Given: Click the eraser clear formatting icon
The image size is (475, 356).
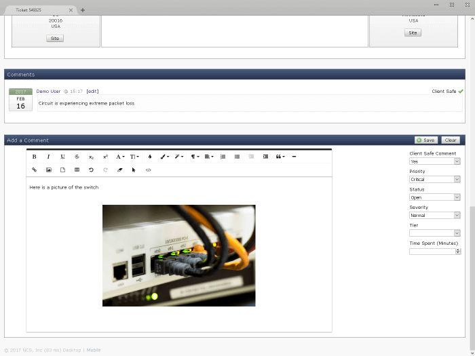Looking at the screenshot, I should point(119,170).
